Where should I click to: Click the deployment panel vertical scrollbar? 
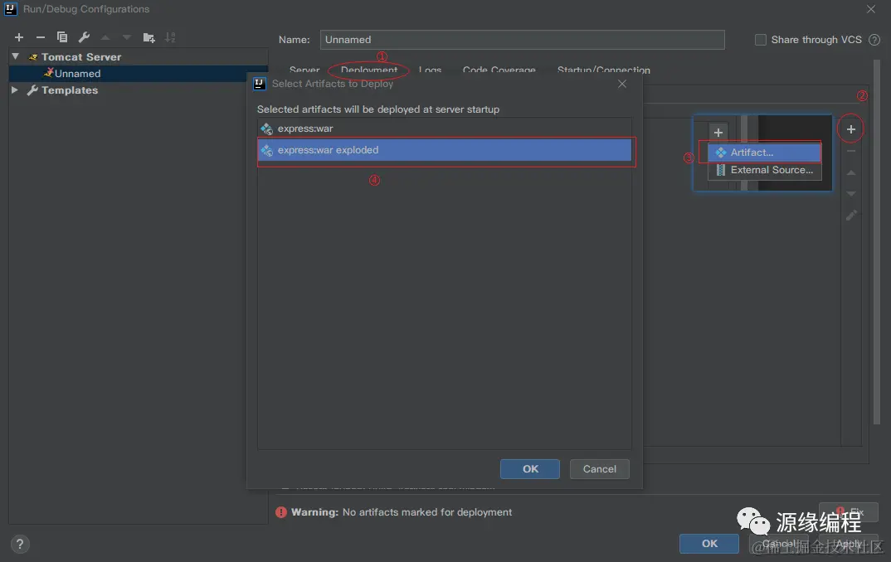coord(876,241)
